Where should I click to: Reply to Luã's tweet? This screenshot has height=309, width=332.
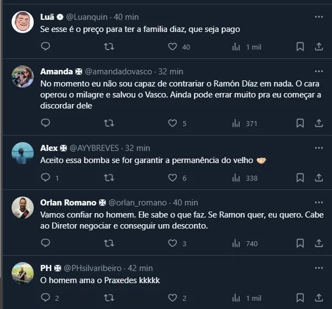[45, 47]
